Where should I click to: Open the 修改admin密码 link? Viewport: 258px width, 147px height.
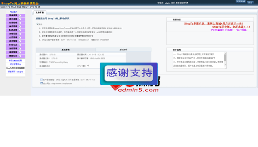(x=15, y=61)
